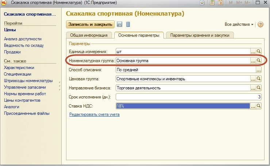The width and height of the screenshot is (270, 166).
Task: Click ellipsis selector for Номенклатурная группа
Action: 253,61
